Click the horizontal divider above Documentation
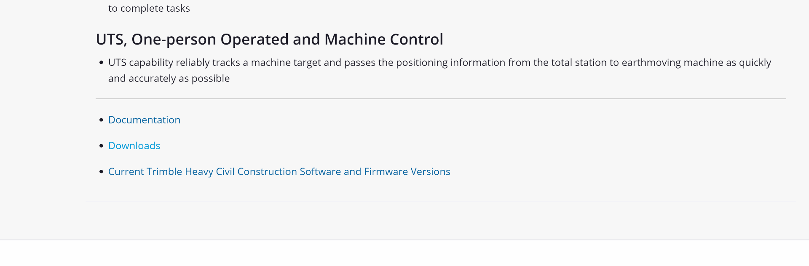 [440, 99]
